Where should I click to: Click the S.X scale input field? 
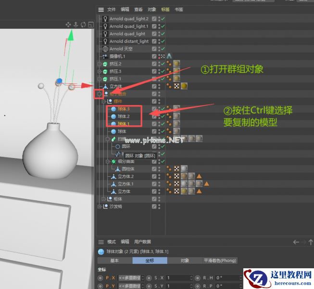179,278
